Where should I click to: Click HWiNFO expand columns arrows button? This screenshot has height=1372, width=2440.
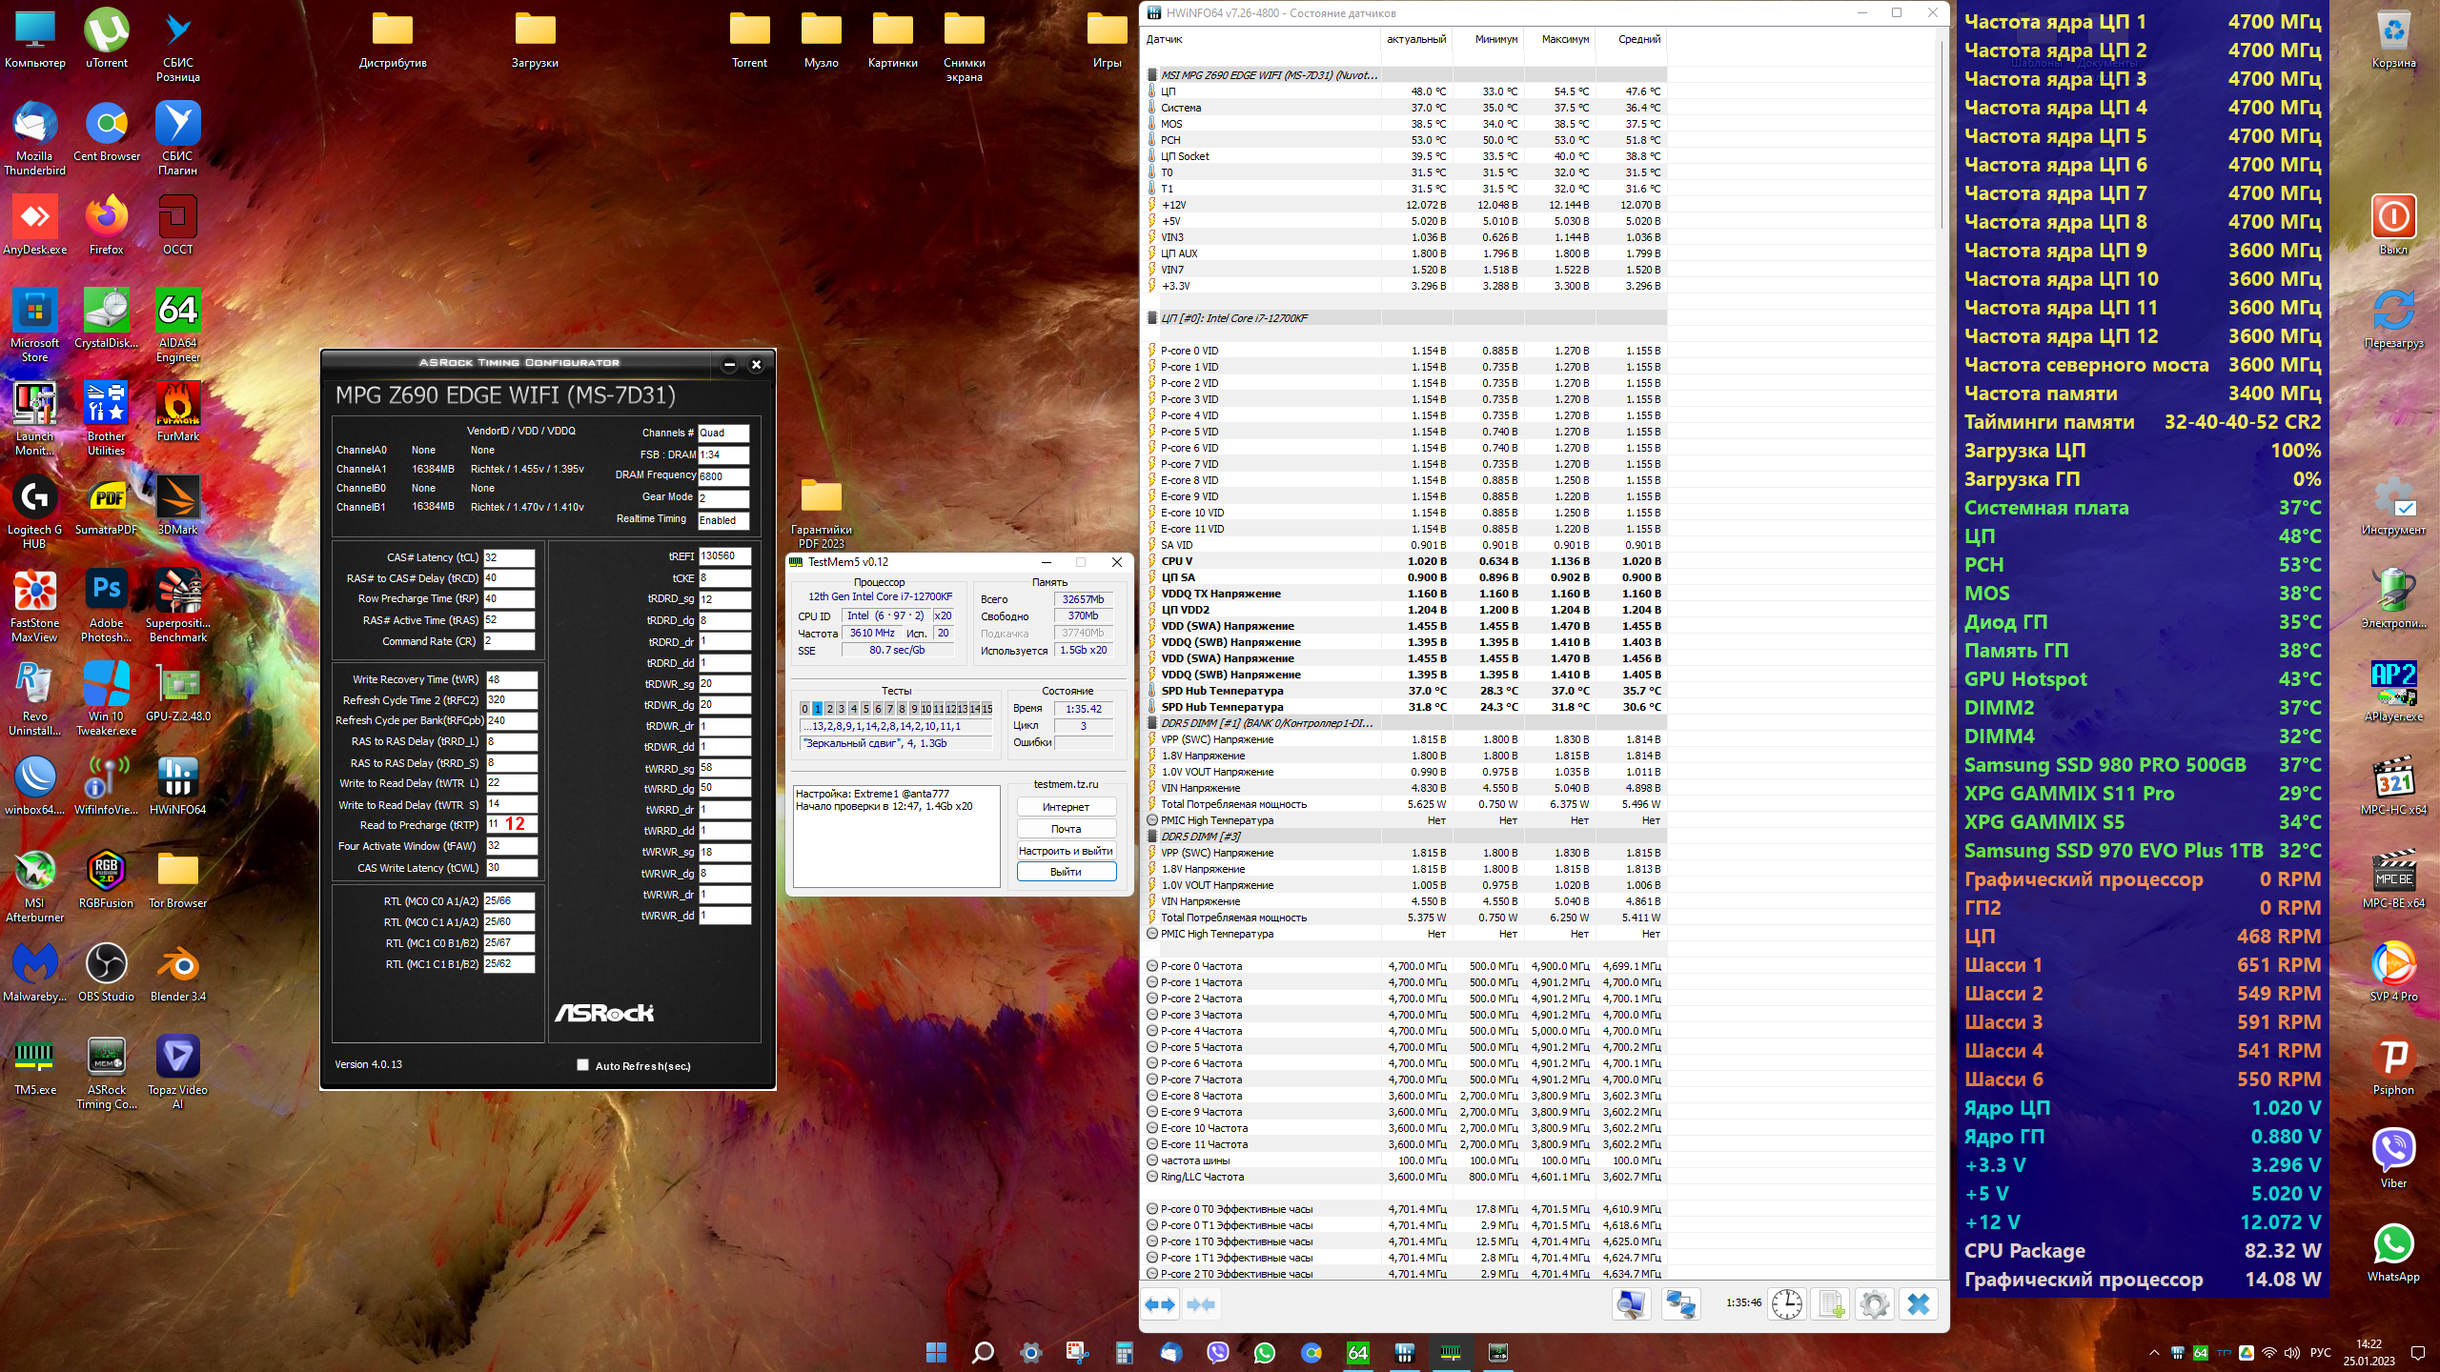pos(1160,1304)
